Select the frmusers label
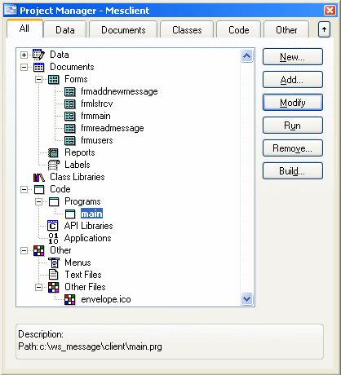This screenshot has width=341, height=375. (x=96, y=140)
